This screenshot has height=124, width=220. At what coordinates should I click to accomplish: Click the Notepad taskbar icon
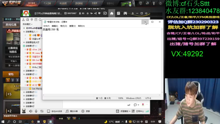click(51, 122)
